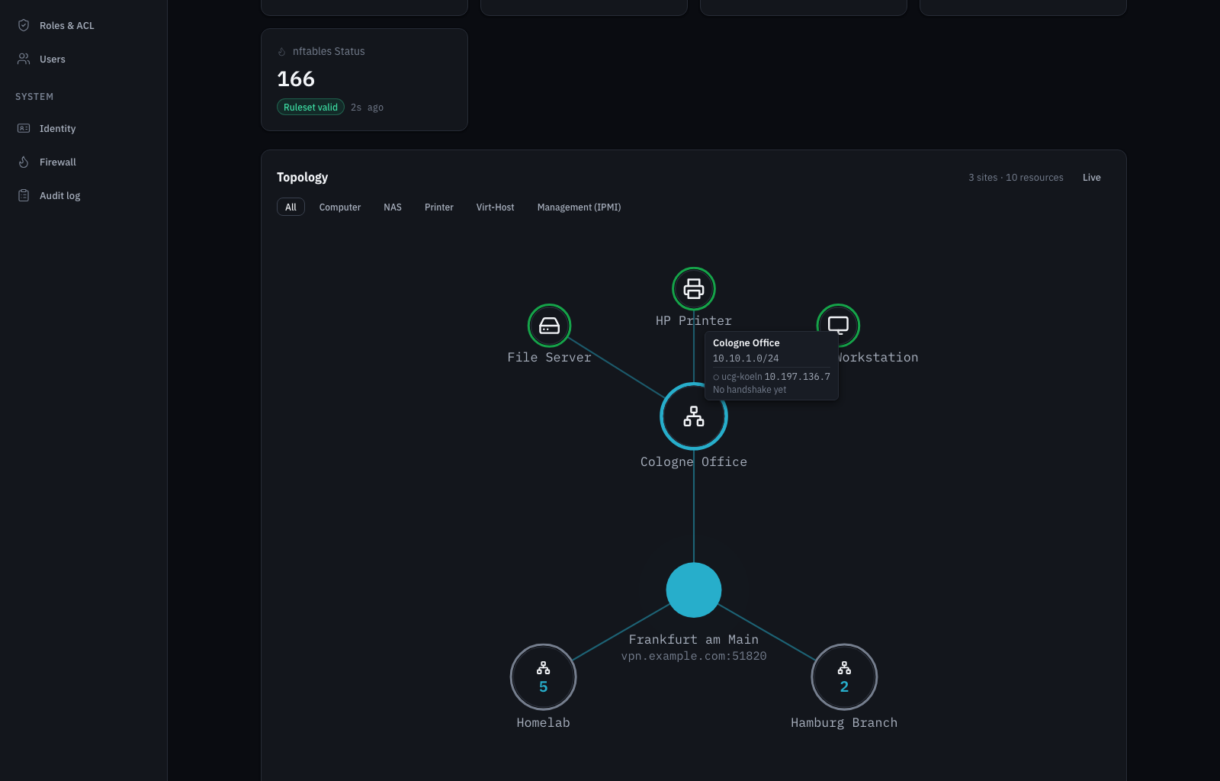Expand the Homelab site with 5 resources
1220x781 pixels.
pyautogui.click(x=543, y=677)
